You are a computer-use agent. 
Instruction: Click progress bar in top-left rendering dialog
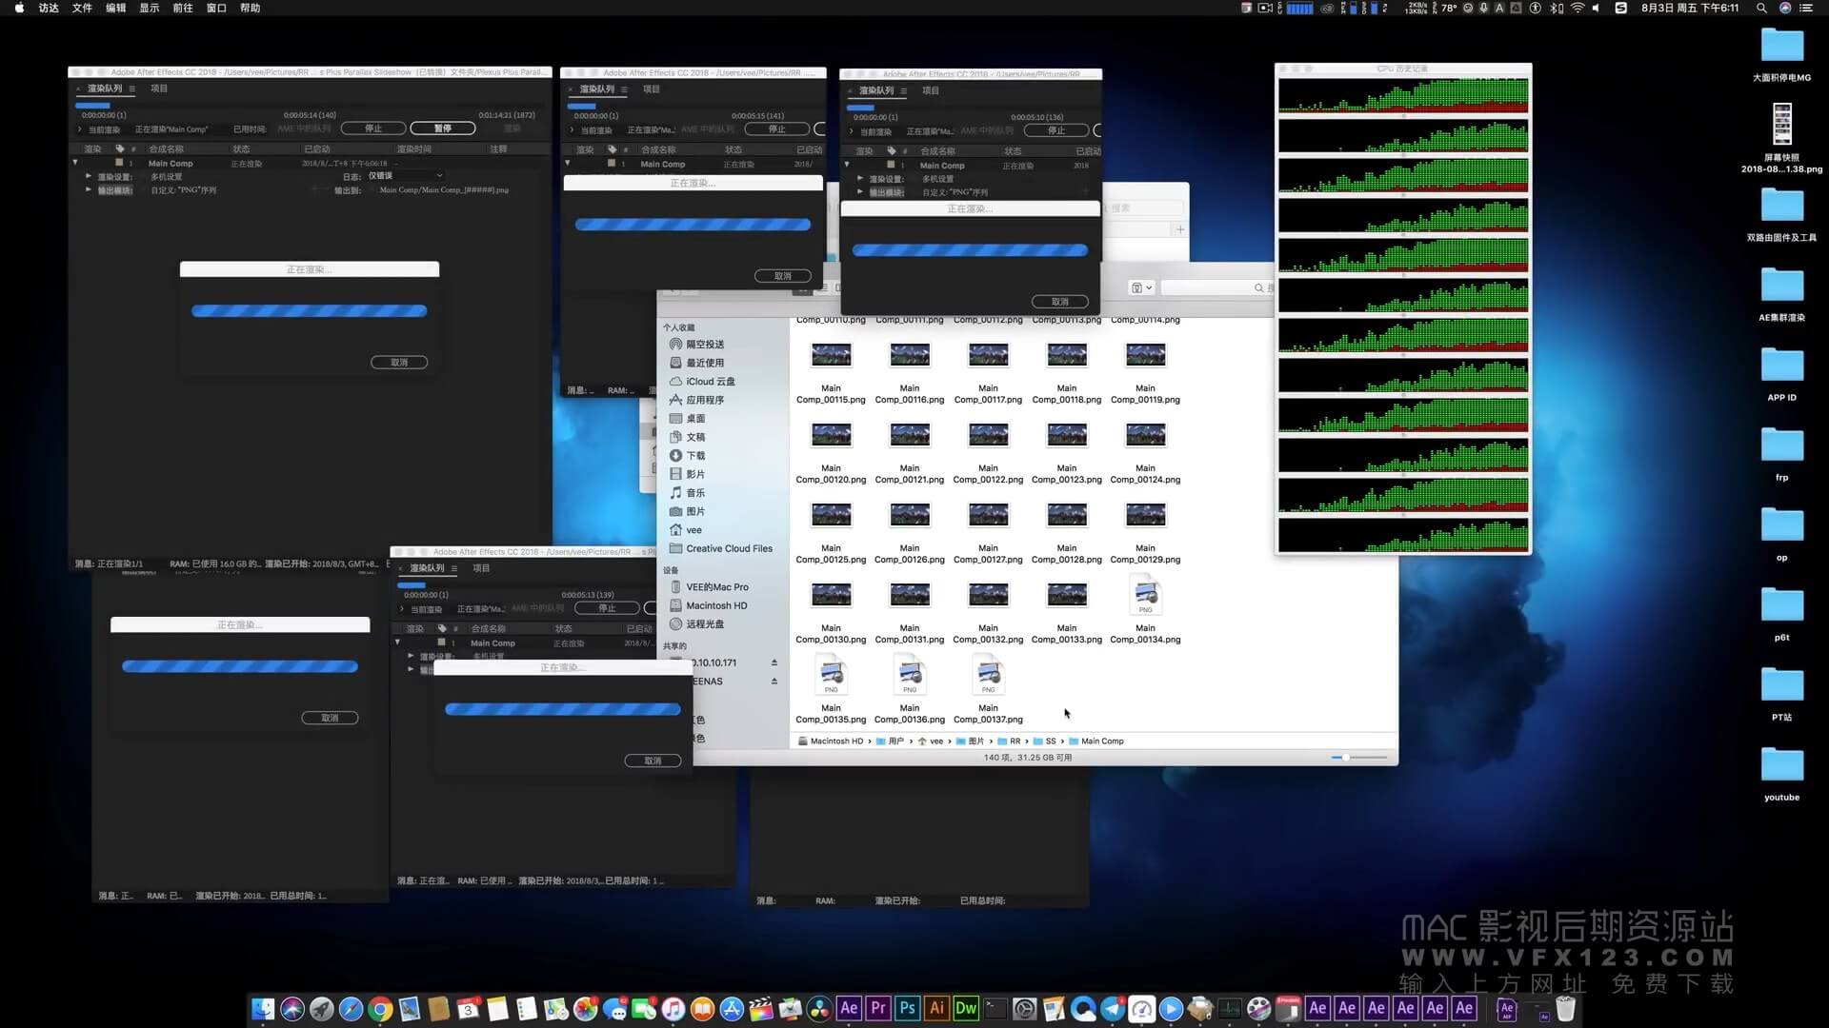click(x=310, y=311)
